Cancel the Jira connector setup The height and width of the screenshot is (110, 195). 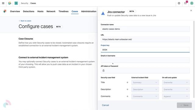pyautogui.click(x=105, y=105)
